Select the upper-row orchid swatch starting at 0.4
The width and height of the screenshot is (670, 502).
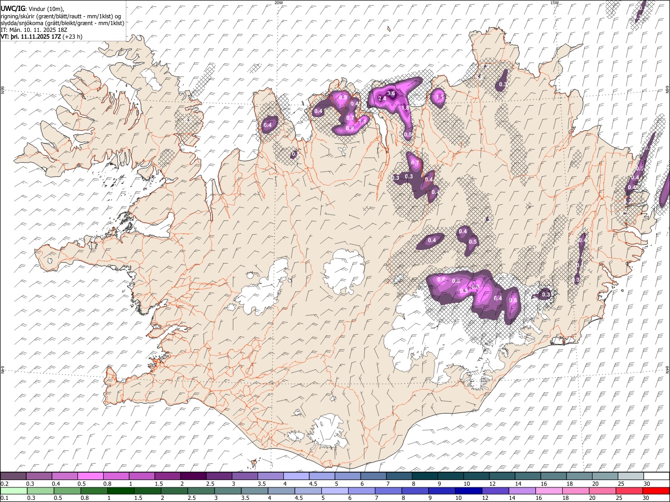[64, 476]
